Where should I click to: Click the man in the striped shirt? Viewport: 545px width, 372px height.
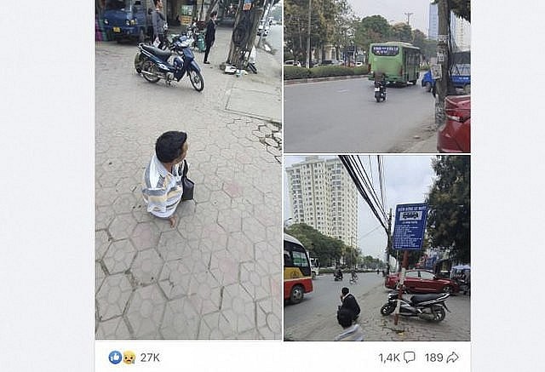coord(166,179)
